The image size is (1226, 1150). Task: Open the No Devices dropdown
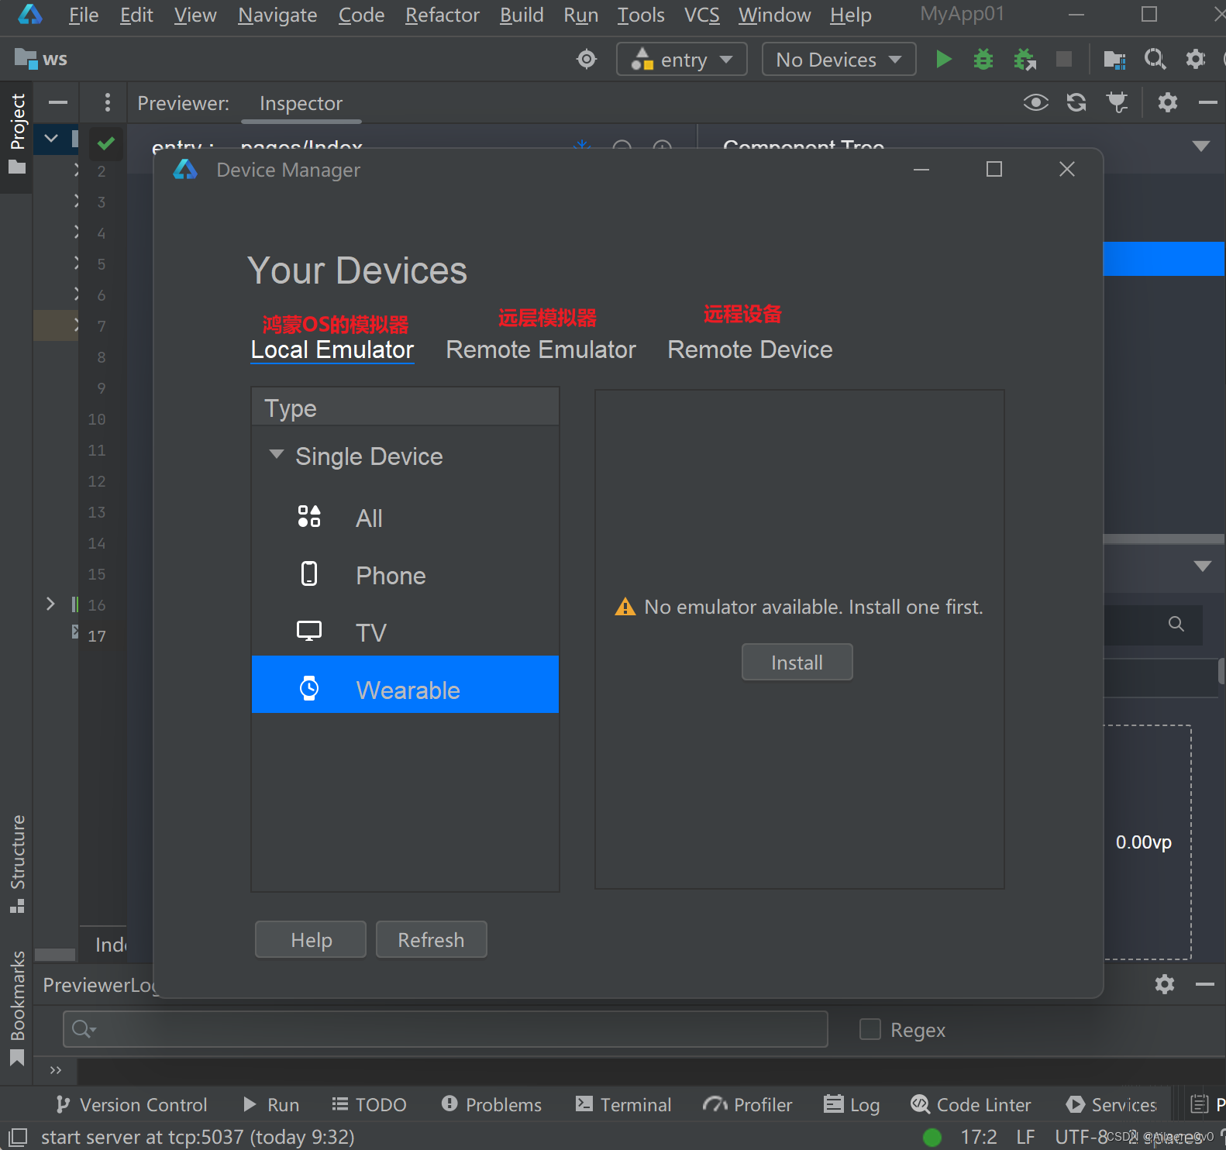click(839, 60)
